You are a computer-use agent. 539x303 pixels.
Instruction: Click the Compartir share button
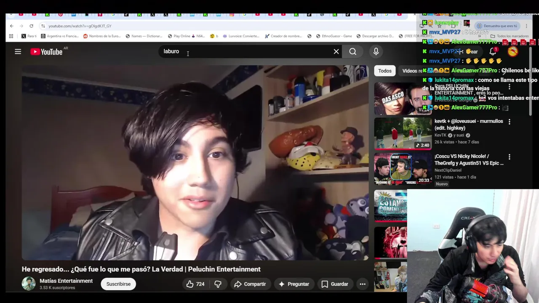coord(250,284)
